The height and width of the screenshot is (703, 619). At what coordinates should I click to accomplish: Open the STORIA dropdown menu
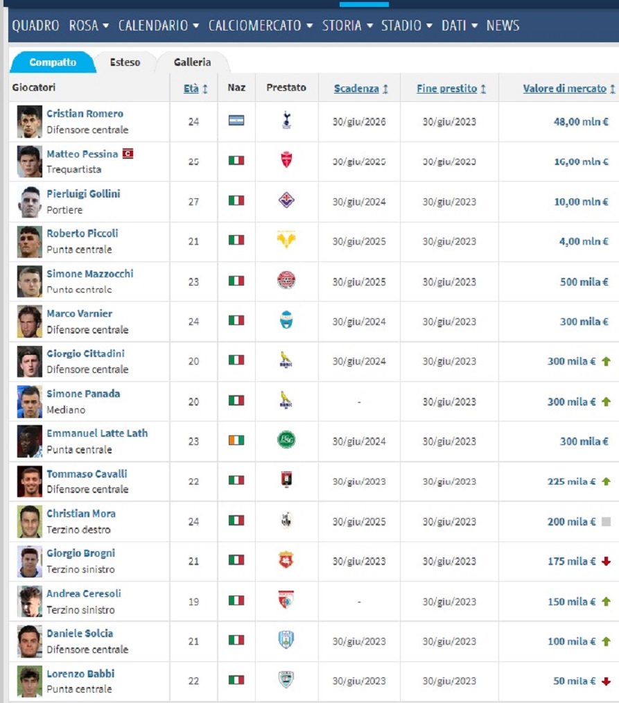tap(347, 26)
